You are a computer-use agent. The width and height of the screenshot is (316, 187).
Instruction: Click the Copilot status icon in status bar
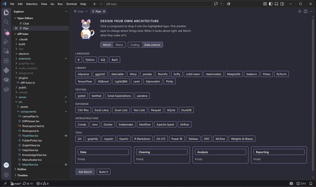click(x=291, y=184)
